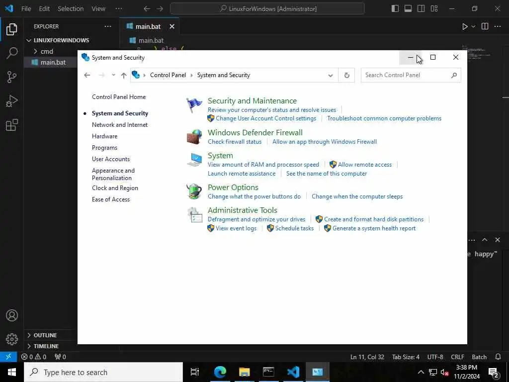Viewport: 509px width, 382px height.
Task: Open File Explorer from the taskbar
Action: pos(244,372)
